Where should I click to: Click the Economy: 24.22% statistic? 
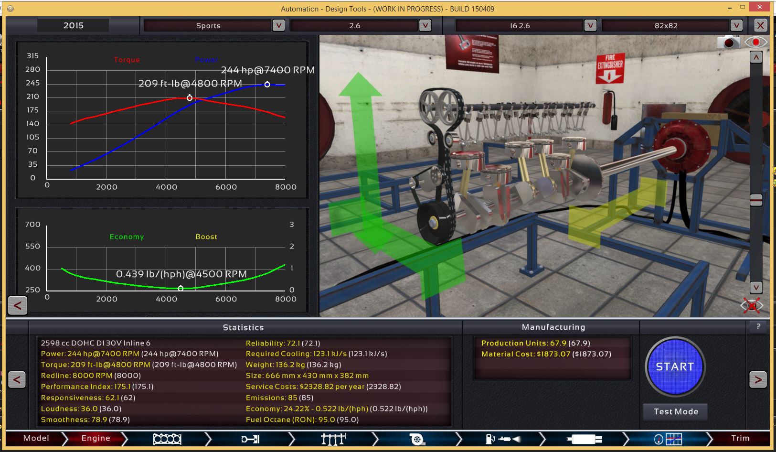pos(337,409)
